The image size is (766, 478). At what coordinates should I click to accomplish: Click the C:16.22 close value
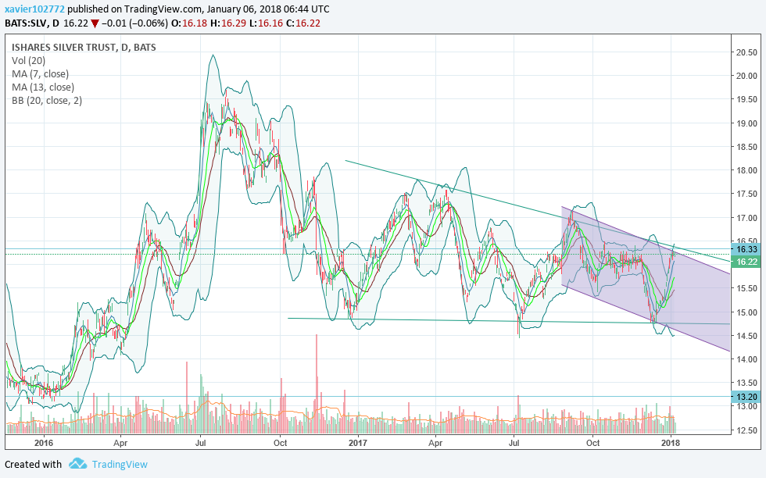[303, 23]
